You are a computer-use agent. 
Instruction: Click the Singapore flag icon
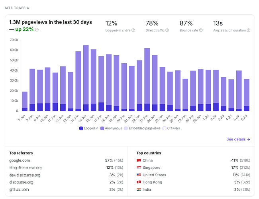(139, 168)
